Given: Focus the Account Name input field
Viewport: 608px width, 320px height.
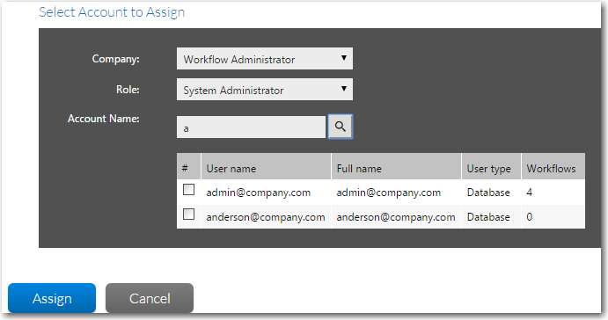Looking at the screenshot, I should 251,127.
